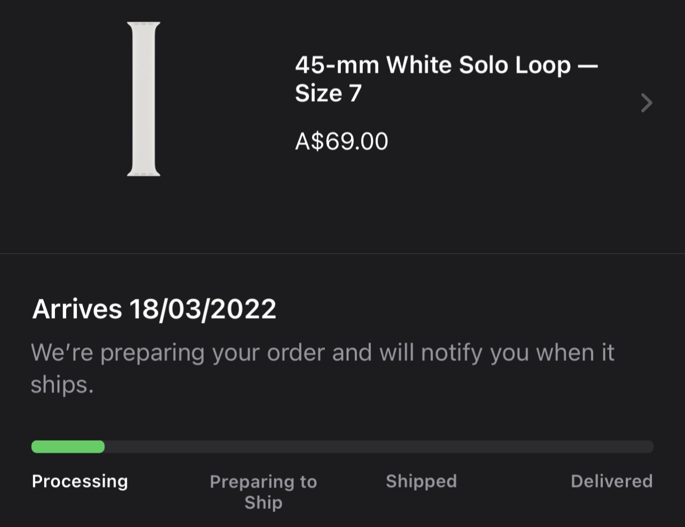Image resolution: width=685 pixels, height=527 pixels.
Task: Tap the white Solo Loop band image
Action: pos(144,99)
